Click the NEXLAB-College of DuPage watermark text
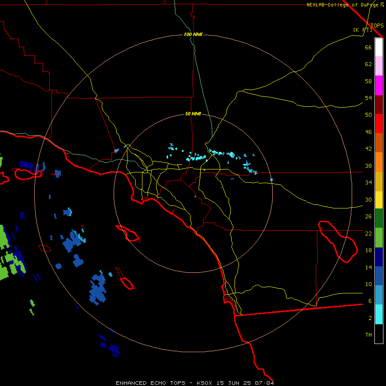This screenshot has width=386, height=386. (345, 5)
